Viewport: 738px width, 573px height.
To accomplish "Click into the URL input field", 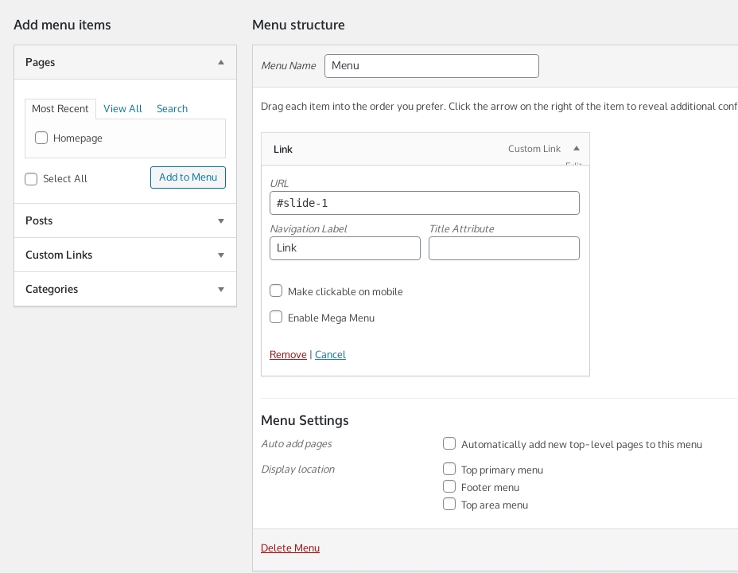I will coord(424,203).
